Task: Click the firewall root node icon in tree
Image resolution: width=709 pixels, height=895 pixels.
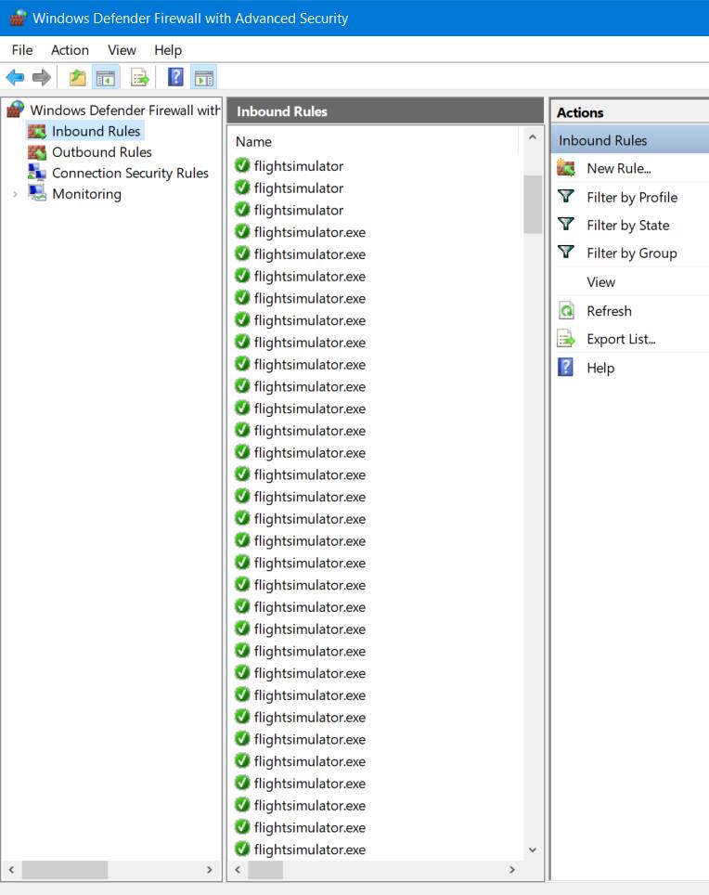Action: point(16,110)
